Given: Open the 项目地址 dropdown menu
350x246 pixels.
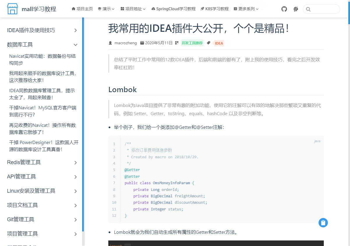Looking at the screenshot, I should click(x=133, y=9).
